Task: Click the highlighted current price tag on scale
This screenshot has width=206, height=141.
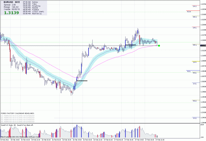Action: pyautogui.click(x=203, y=45)
